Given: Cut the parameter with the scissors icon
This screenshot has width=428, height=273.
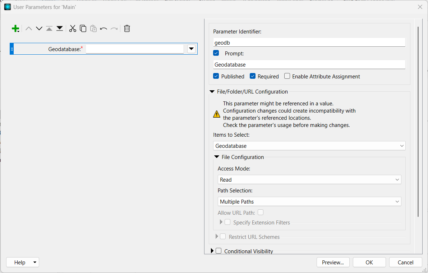Looking at the screenshot, I should click(73, 29).
